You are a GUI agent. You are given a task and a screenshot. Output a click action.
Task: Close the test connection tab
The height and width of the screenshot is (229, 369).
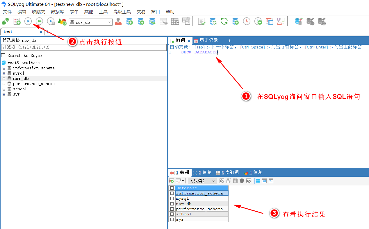[x=41, y=32]
